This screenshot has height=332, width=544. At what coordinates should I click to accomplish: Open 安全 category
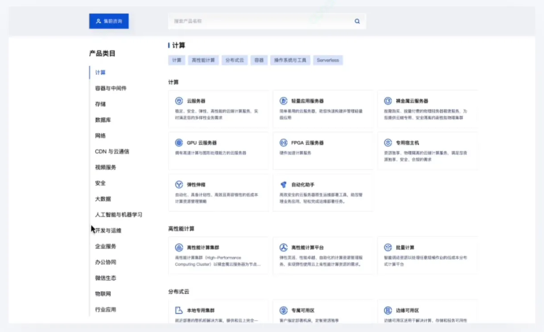100,183
